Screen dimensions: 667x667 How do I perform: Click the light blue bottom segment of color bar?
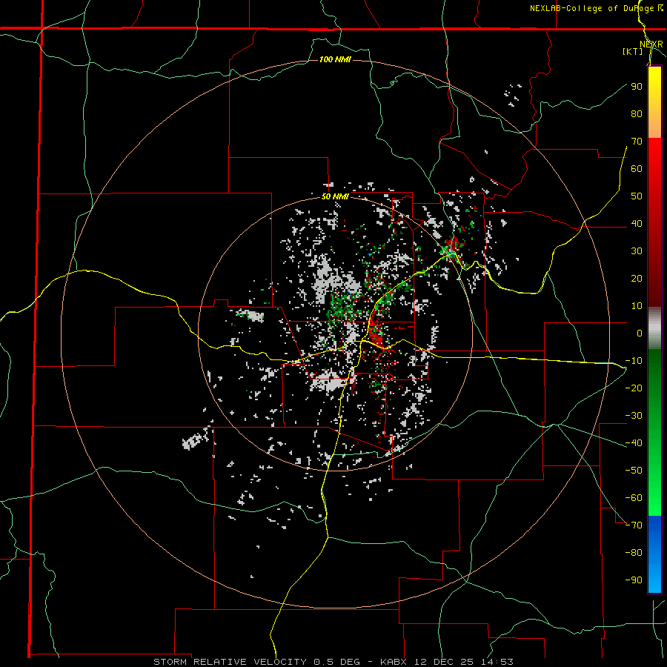click(654, 554)
